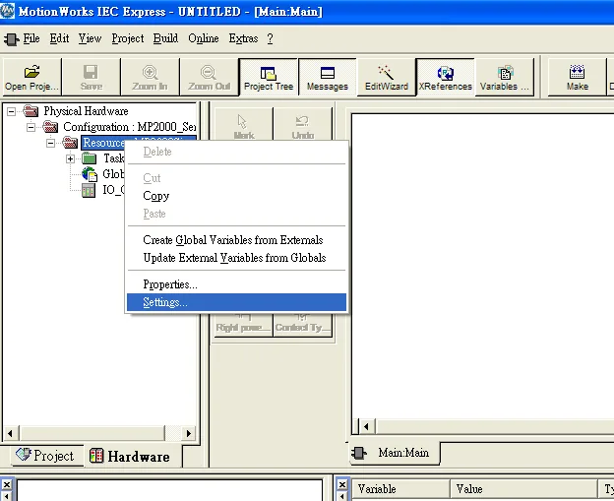The height and width of the screenshot is (501, 614).
Task: Click the Global Variables globe icon
Action: pyautogui.click(x=90, y=174)
